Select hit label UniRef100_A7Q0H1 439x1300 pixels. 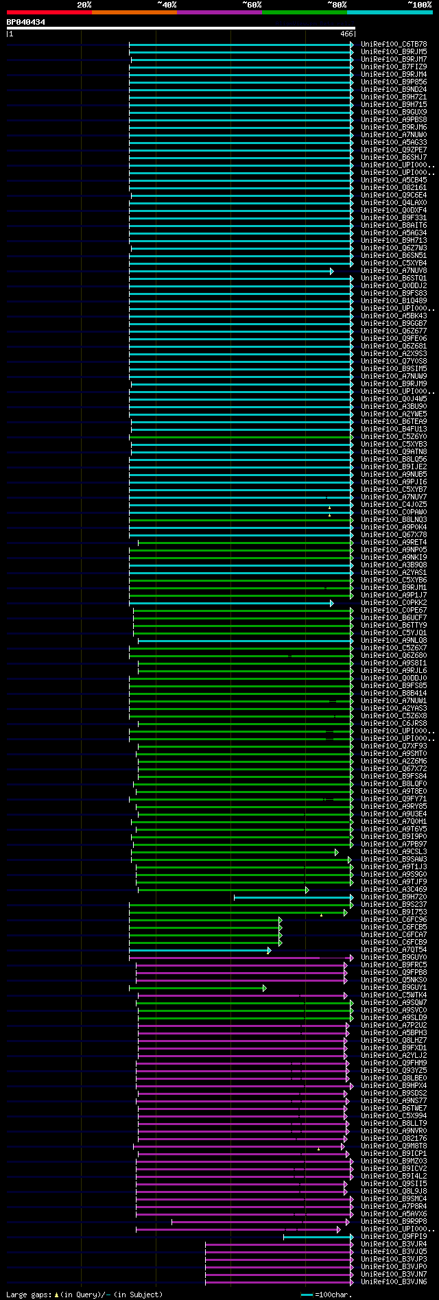pos(394,821)
